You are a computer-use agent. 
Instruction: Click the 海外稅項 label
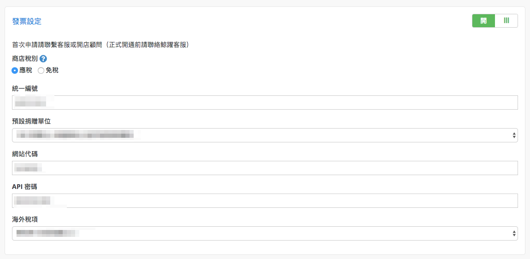click(25, 219)
